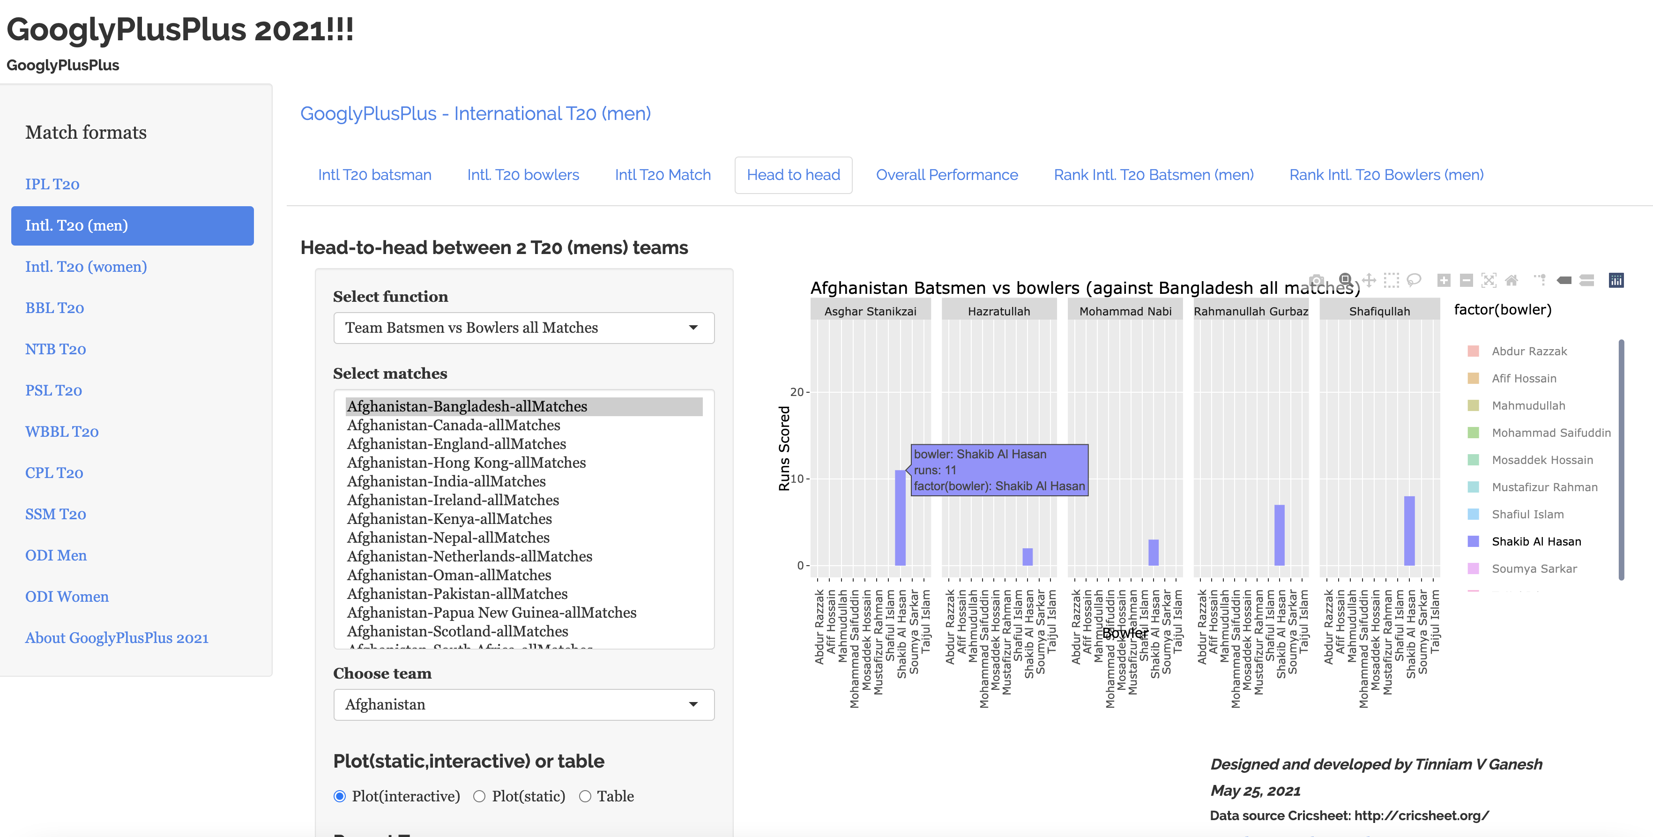This screenshot has height=837, width=1653.
Task: Open About GooglyPlusPlus 2021 link
Action: 117,638
